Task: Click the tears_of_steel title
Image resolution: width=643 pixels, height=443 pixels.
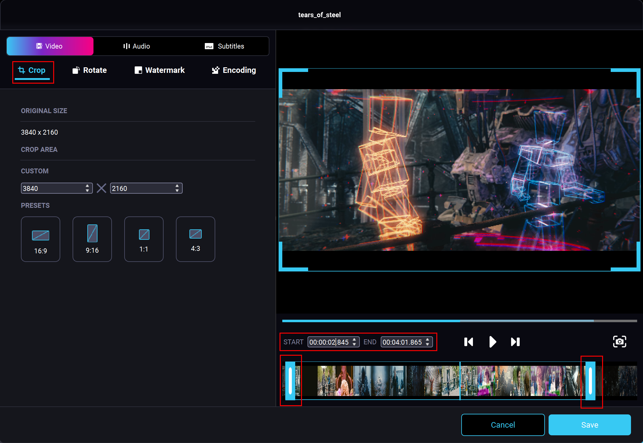Action: pos(320,15)
